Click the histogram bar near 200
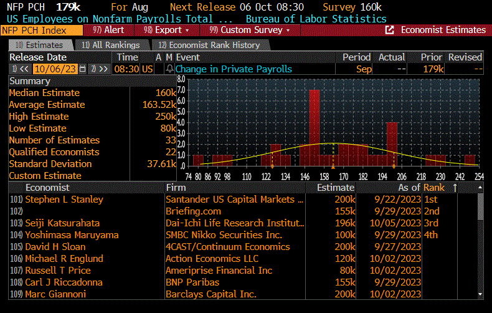The height and width of the screenshot is (313, 492). click(x=392, y=144)
